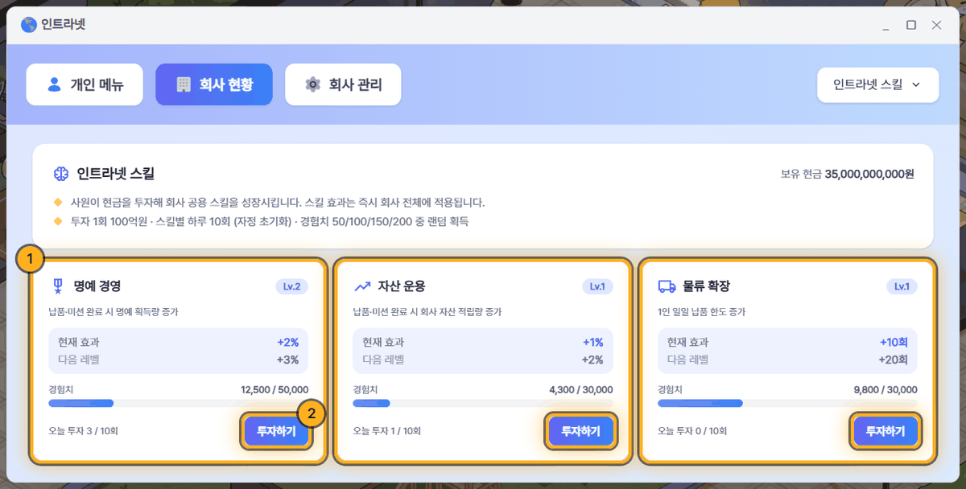Click the trending chart icon of 자산 운용
This screenshot has width=966, height=489.
point(362,286)
